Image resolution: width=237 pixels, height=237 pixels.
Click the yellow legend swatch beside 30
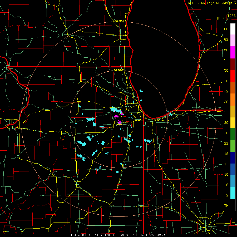(233, 122)
